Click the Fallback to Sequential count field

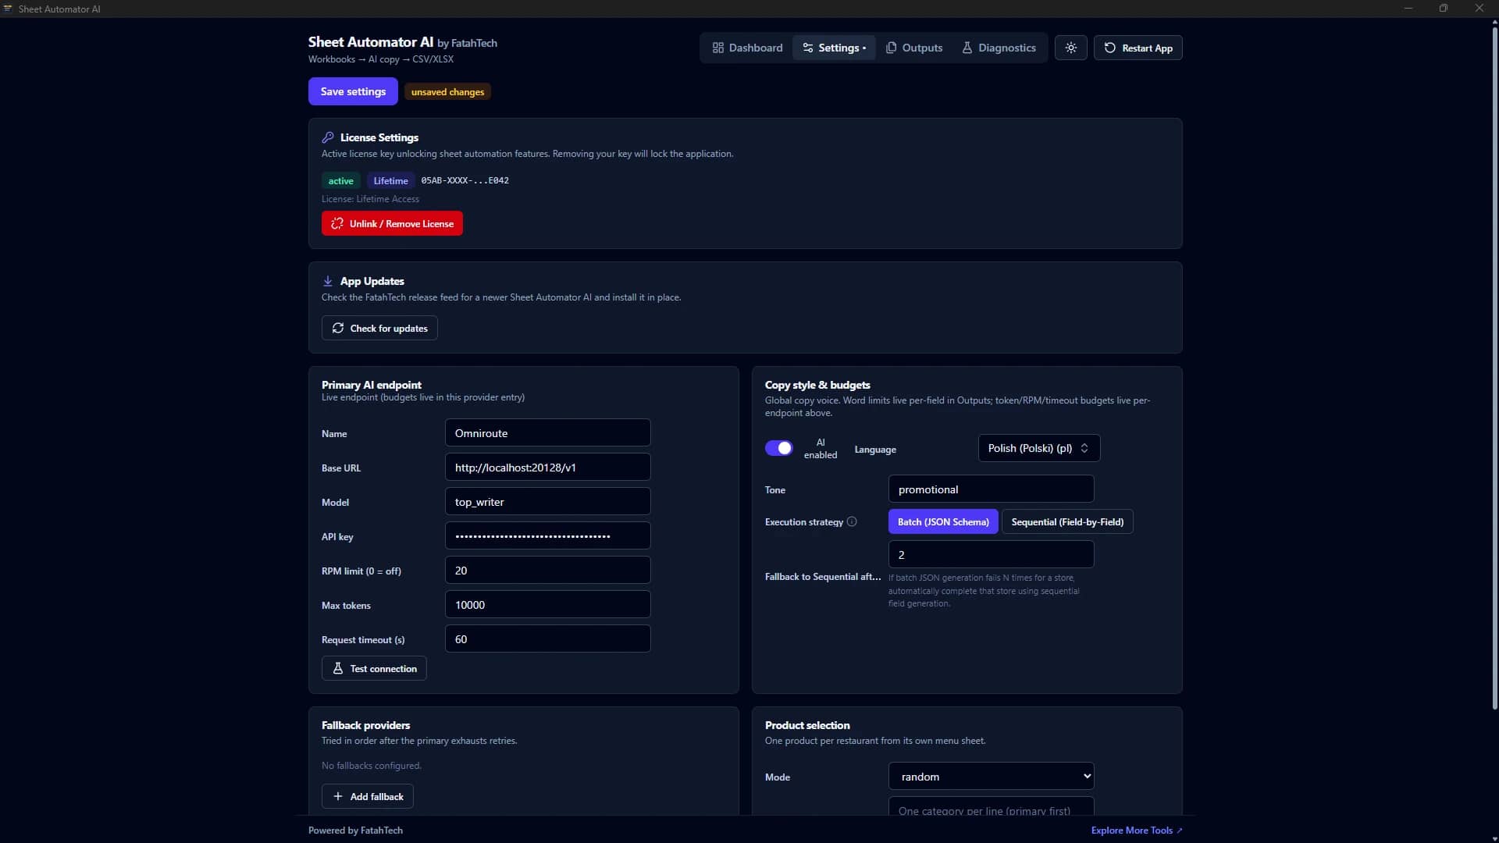(991, 555)
